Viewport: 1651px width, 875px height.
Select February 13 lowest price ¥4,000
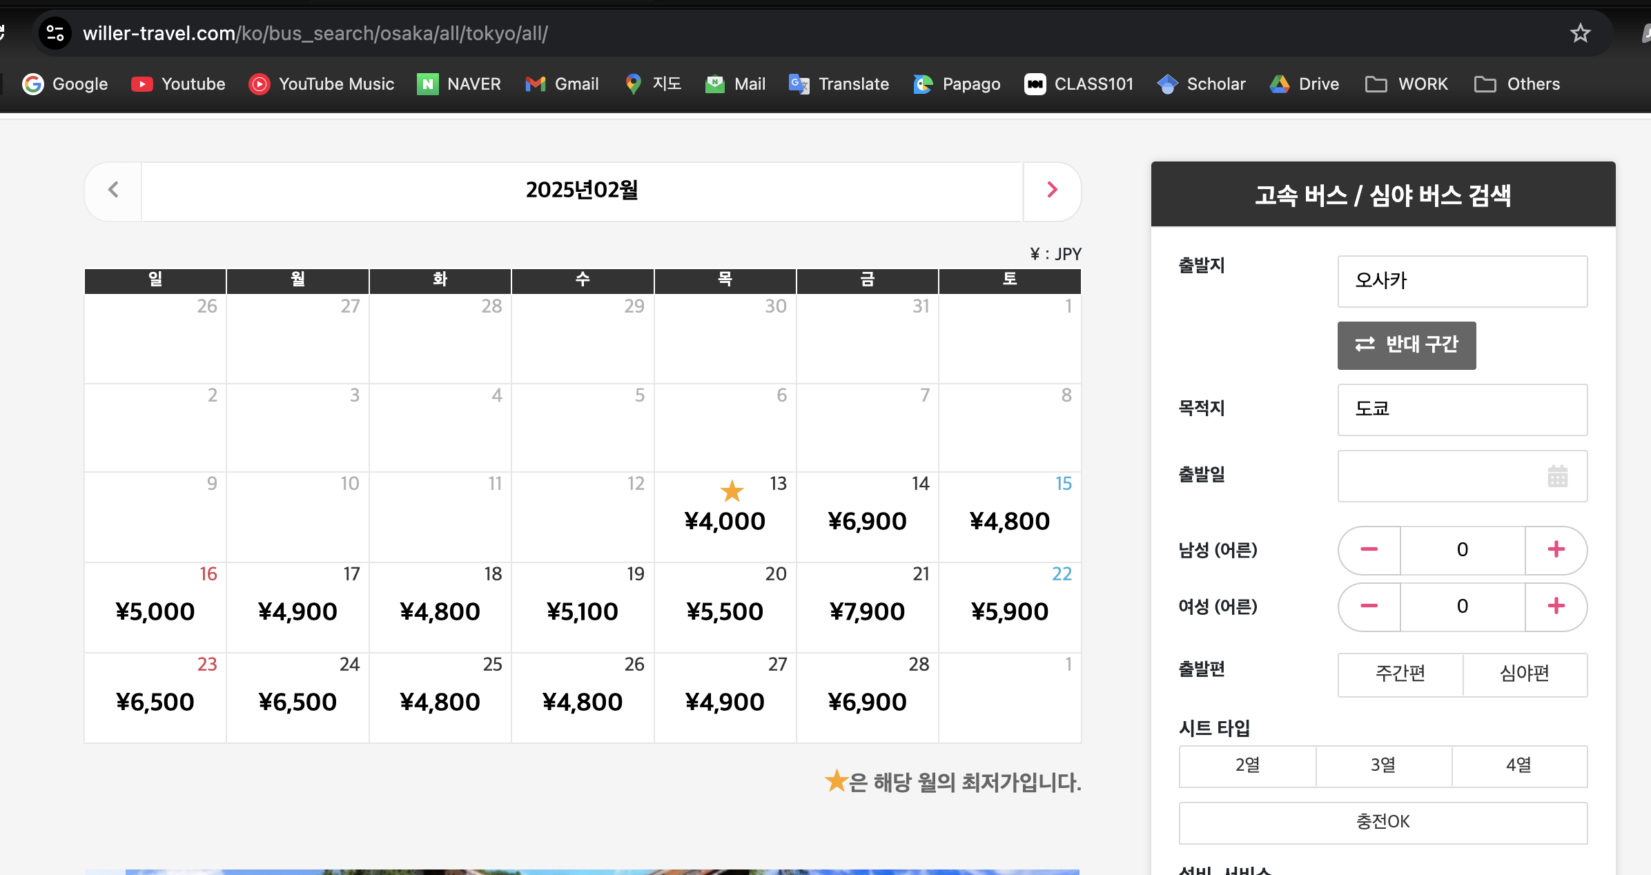coord(725,521)
